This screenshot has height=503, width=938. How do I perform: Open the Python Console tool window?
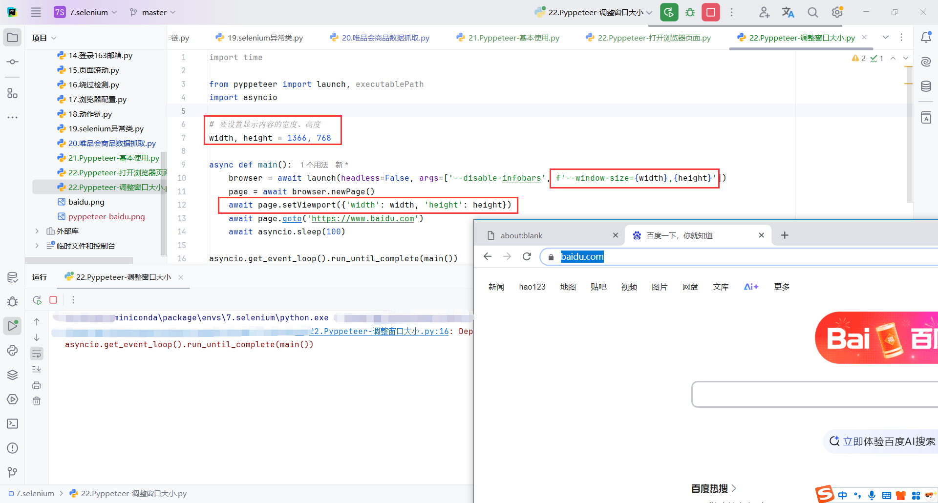coord(13,350)
